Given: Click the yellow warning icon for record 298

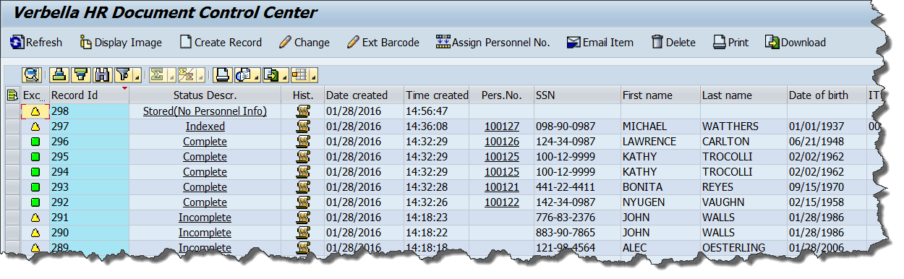Looking at the screenshot, I should point(35,111).
